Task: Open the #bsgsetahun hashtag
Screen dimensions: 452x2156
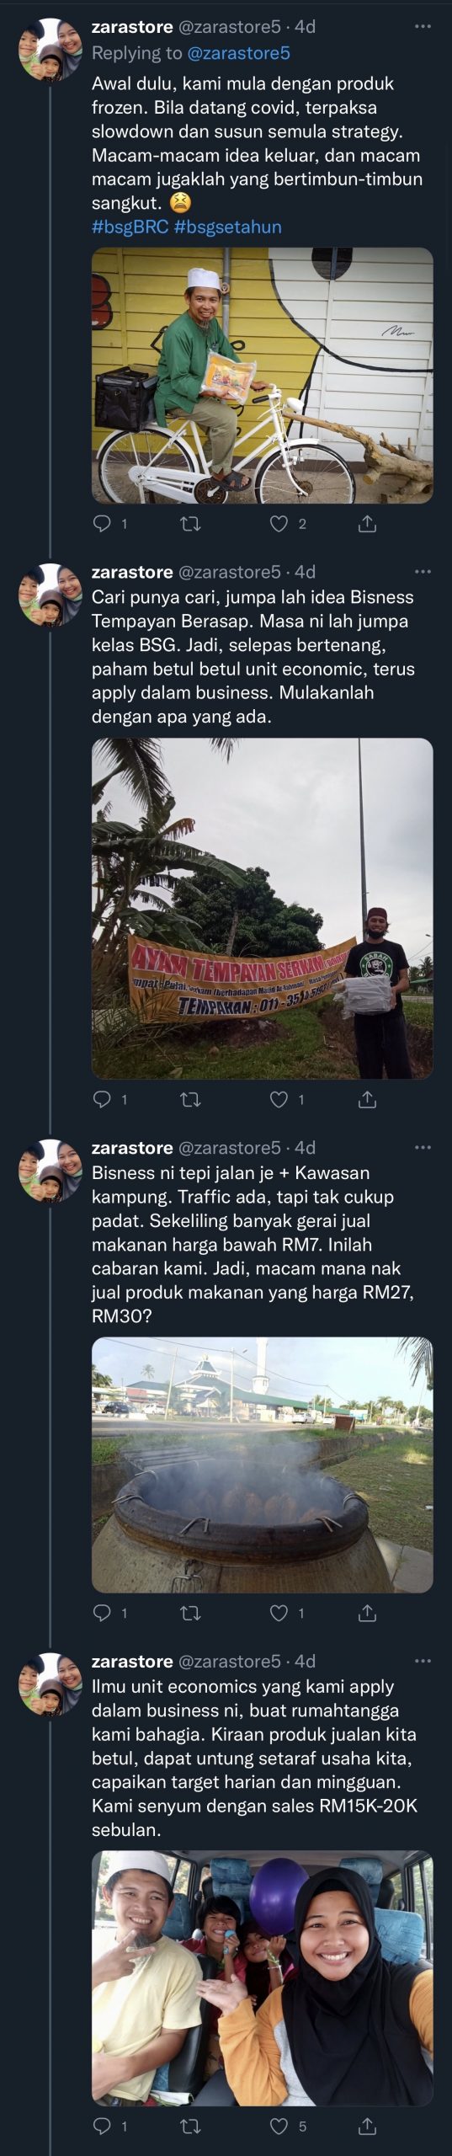Action: tap(228, 227)
